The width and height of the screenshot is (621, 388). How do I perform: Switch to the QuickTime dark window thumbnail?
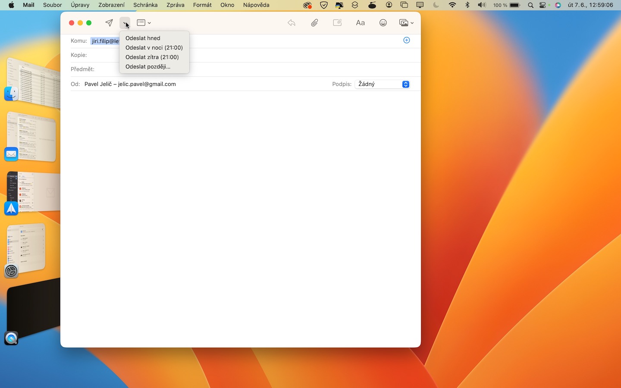(33, 307)
